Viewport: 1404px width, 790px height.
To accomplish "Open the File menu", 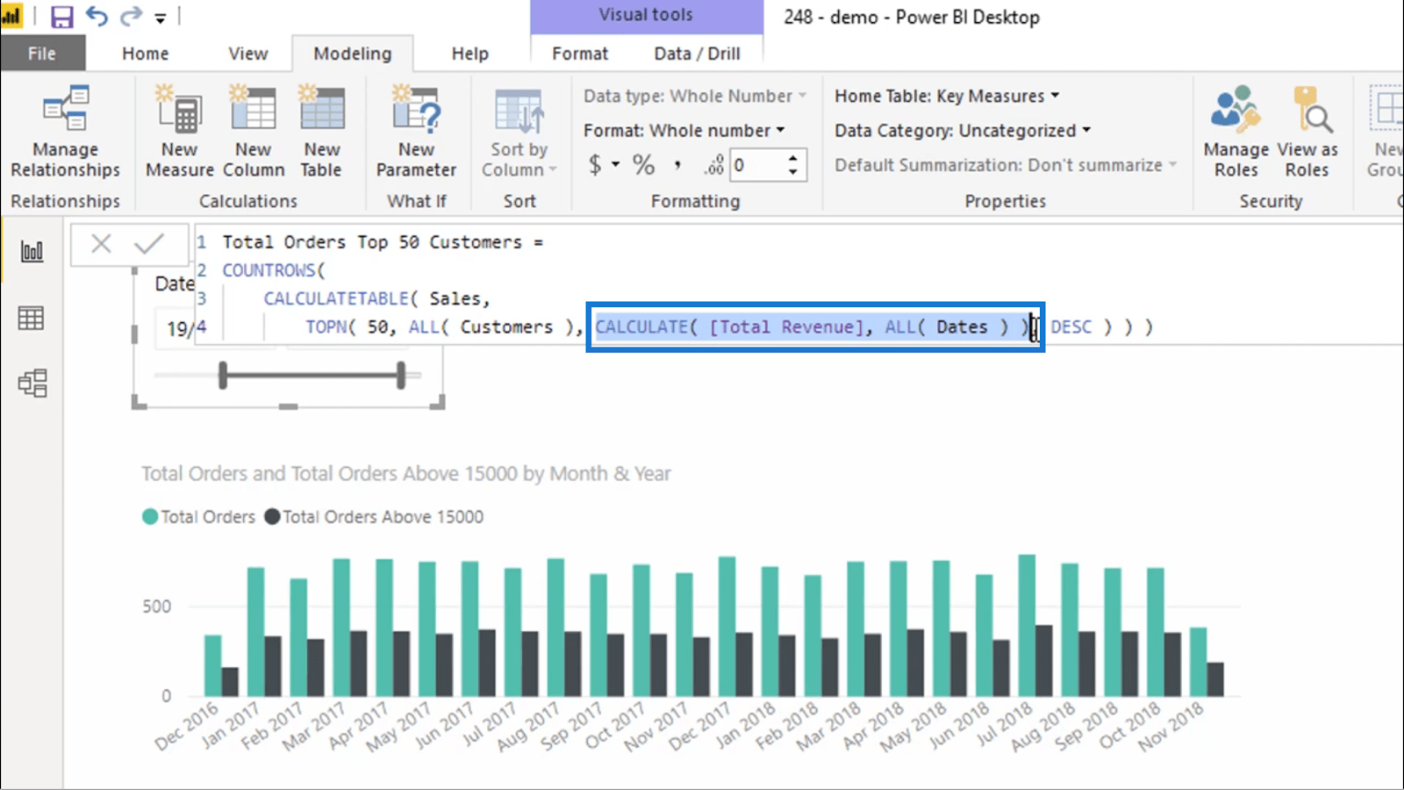I will point(42,54).
